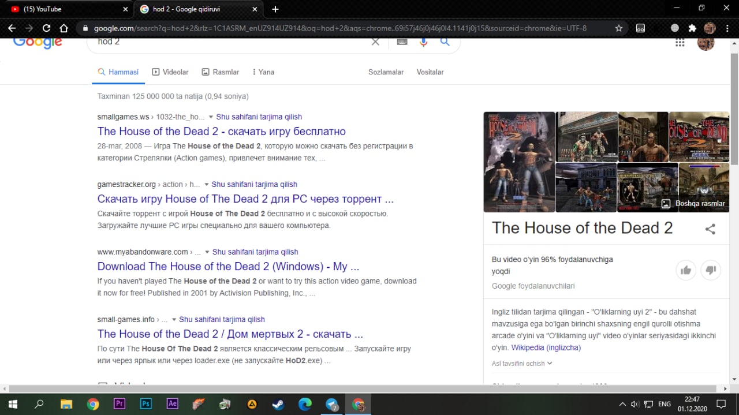Start voice search with microphone icon
Image resolution: width=739 pixels, height=415 pixels.
pyautogui.click(x=424, y=42)
